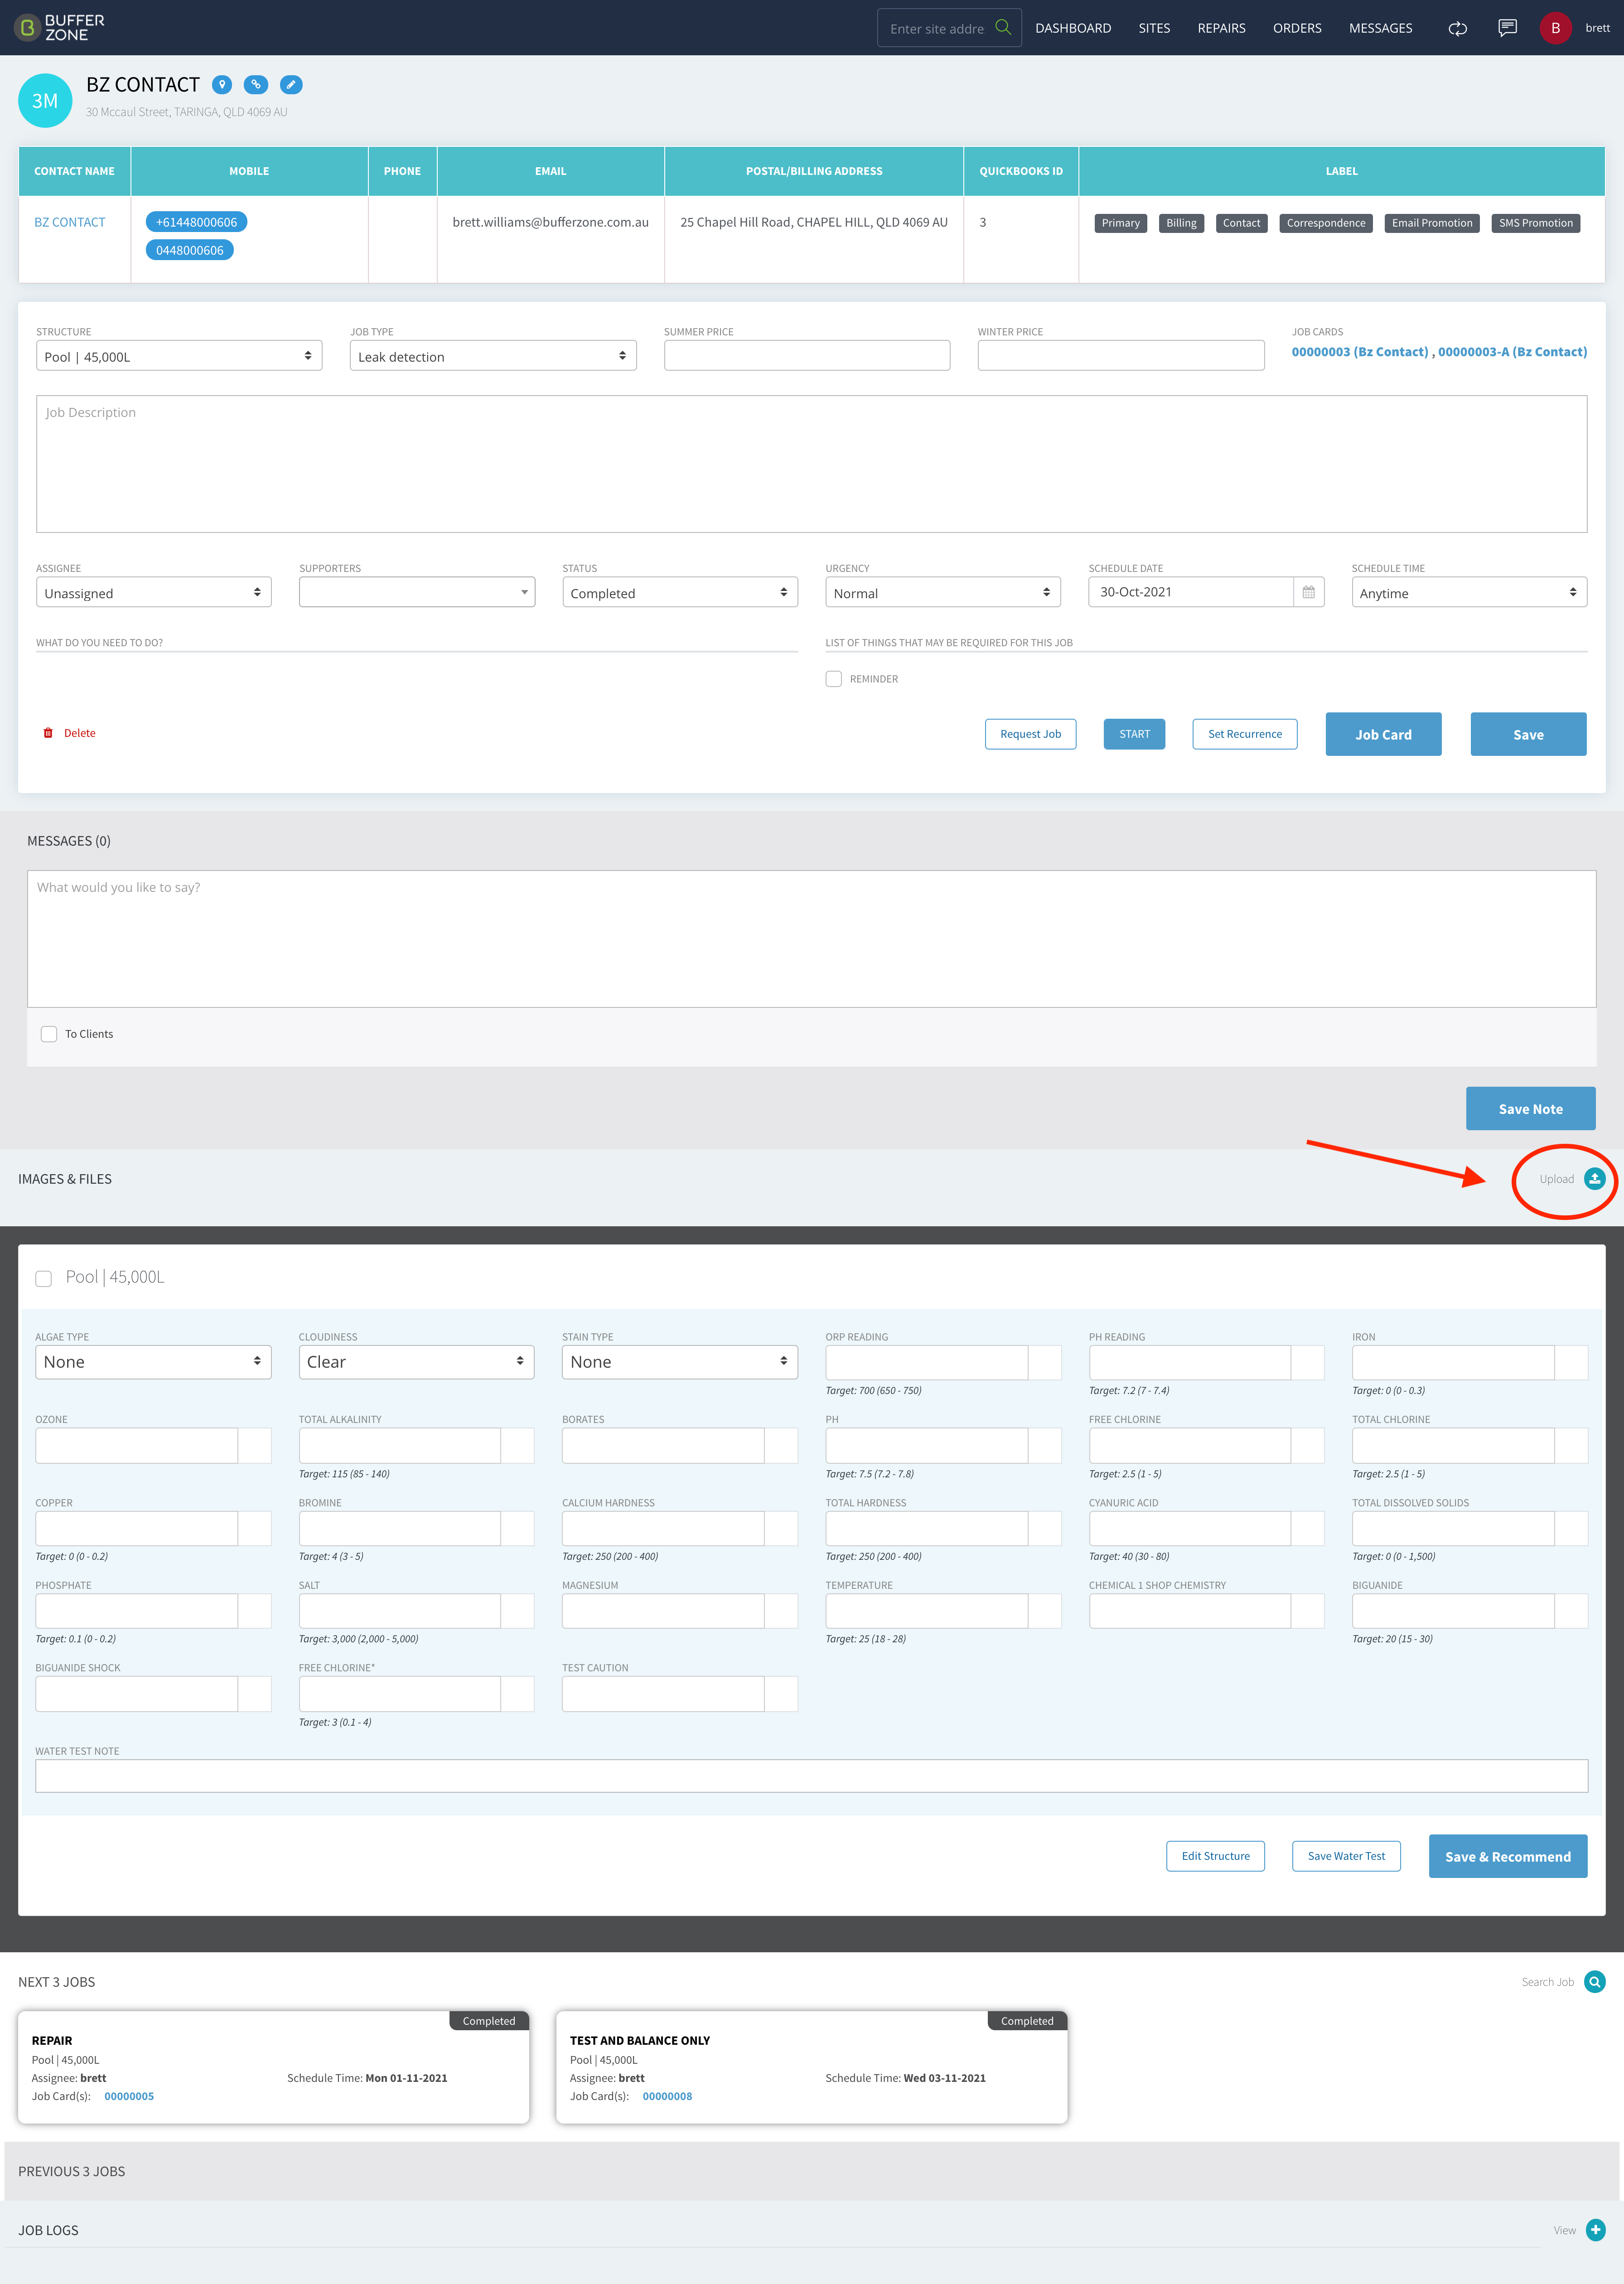Tick the REMINDER checkbox

[834, 679]
